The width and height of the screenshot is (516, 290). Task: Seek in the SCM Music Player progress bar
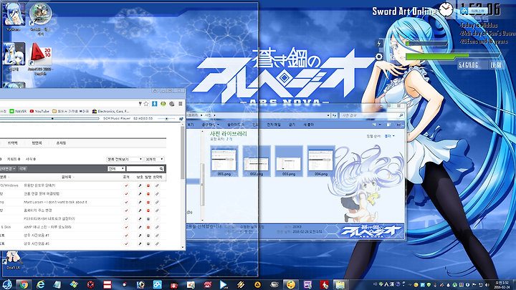tap(49, 118)
